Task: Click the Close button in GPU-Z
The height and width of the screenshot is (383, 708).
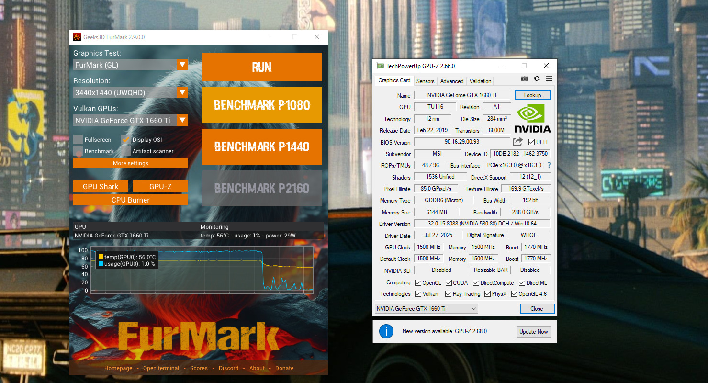Action: point(537,309)
